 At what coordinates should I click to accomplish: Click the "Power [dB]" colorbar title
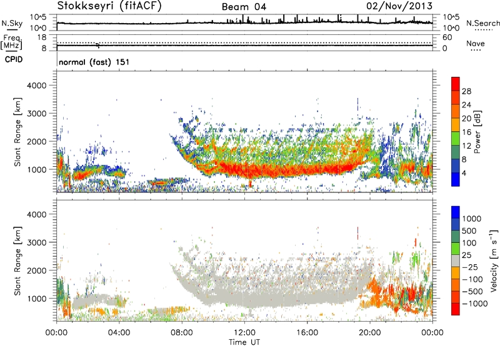point(477,132)
